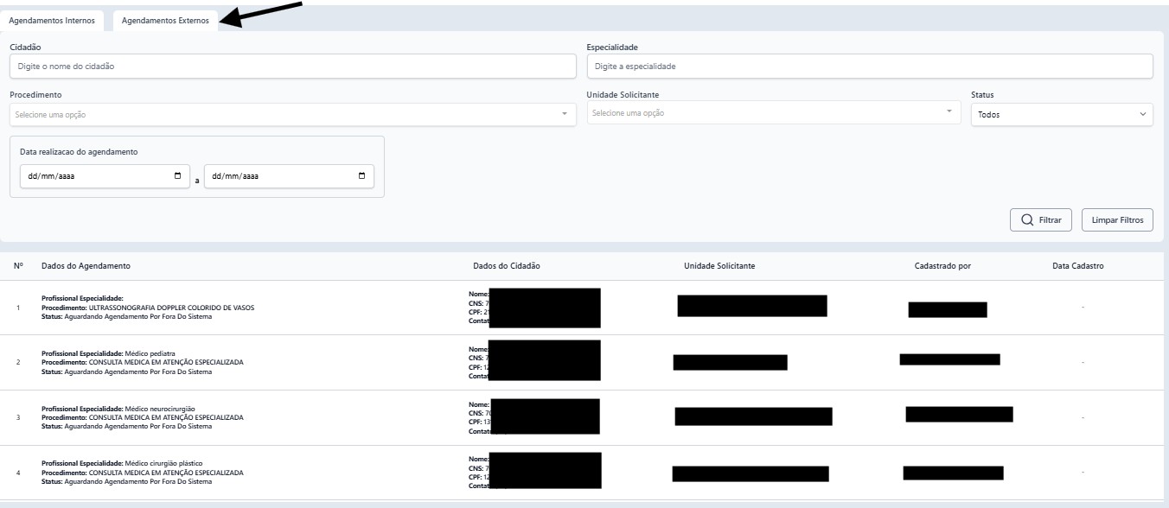Screen dimensions: 1169x508
Task: Open the end date calendar picker icon
Action: 361,176
